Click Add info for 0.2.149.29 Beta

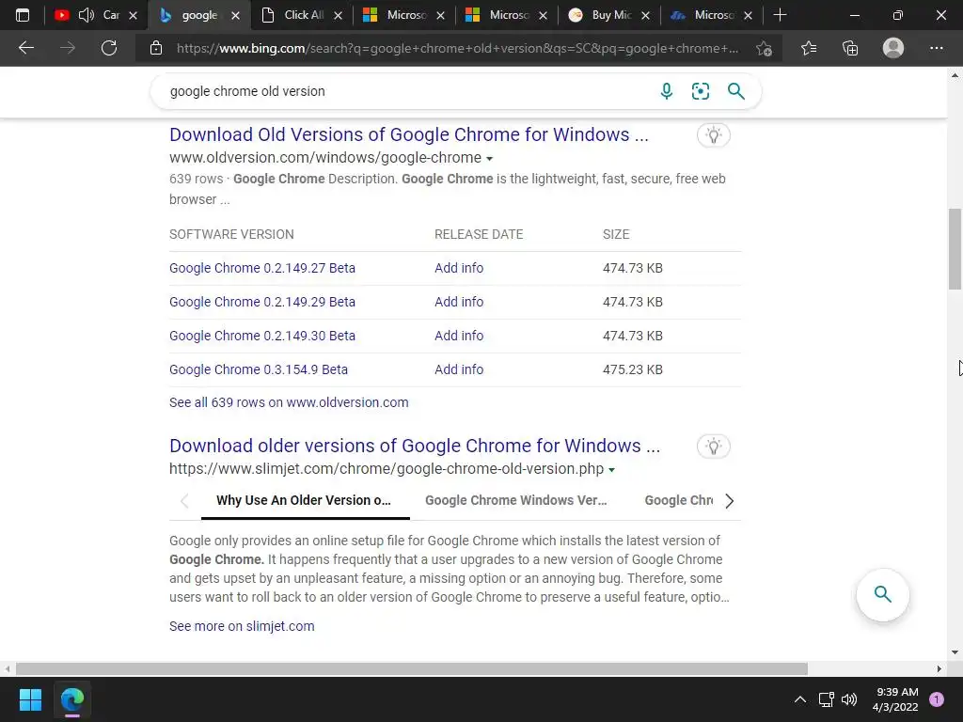(x=459, y=302)
